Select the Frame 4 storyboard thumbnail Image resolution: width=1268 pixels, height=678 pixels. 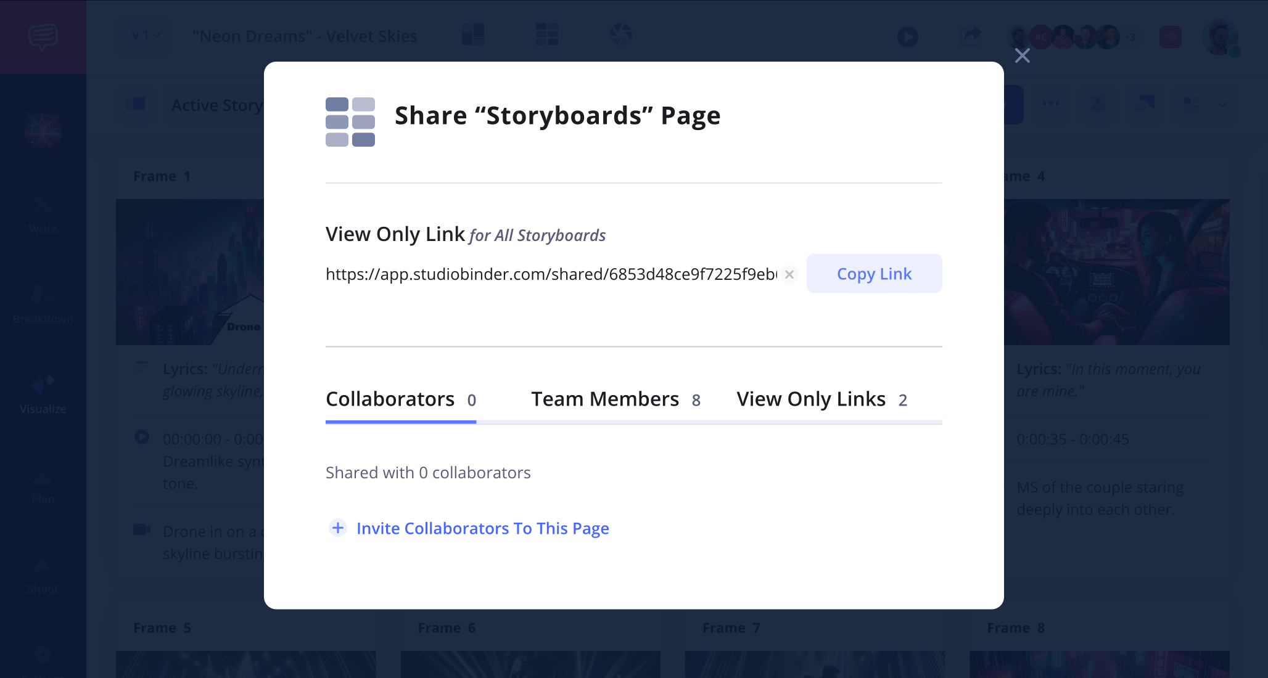tap(1116, 271)
